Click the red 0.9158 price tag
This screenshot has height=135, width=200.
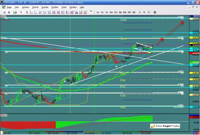195,53
